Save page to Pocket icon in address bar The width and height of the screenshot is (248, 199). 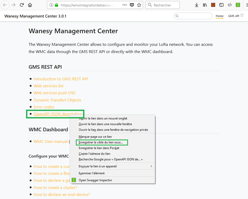[x=132, y=5]
